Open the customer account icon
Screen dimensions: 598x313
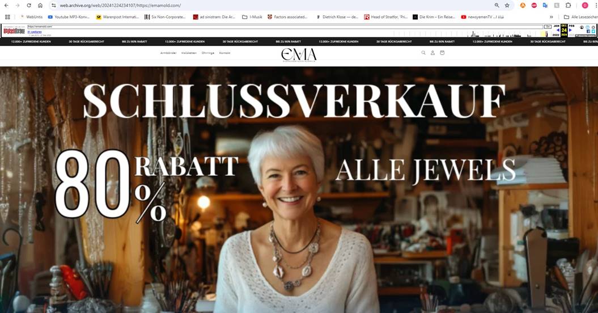click(432, 53)
